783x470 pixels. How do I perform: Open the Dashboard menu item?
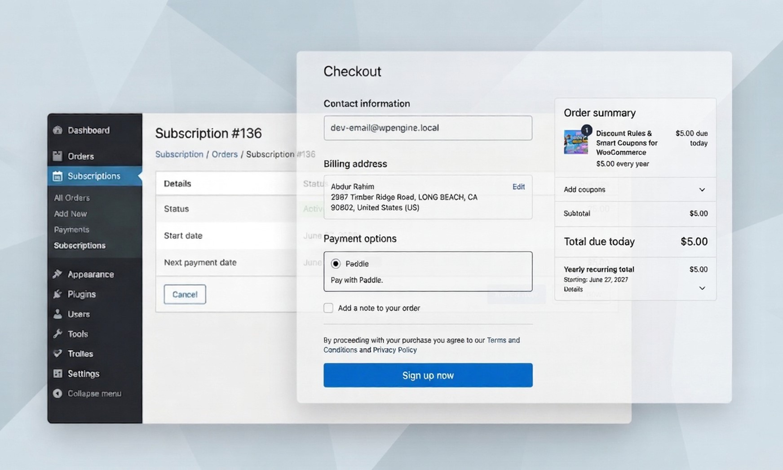click(88, 130)
